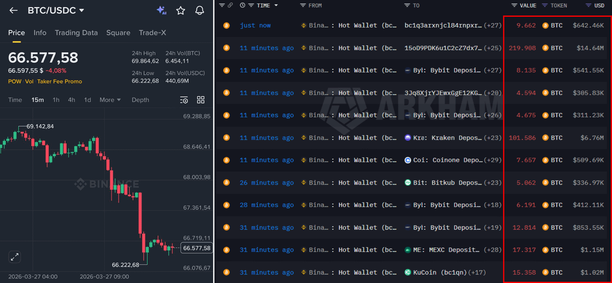Switch to the Depth chart view

point(140,100)
